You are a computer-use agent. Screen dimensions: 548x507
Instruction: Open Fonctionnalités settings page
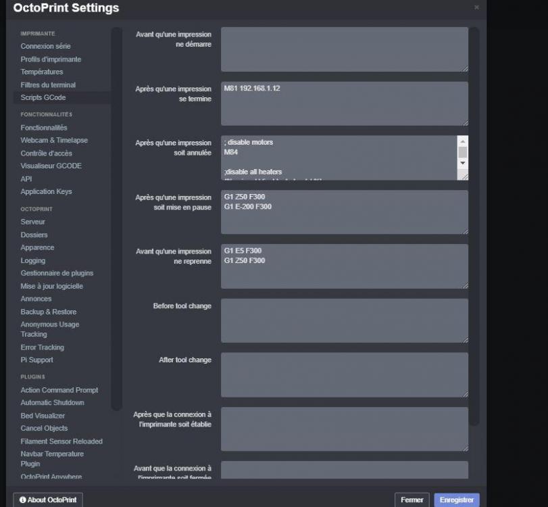click(44, 128)
